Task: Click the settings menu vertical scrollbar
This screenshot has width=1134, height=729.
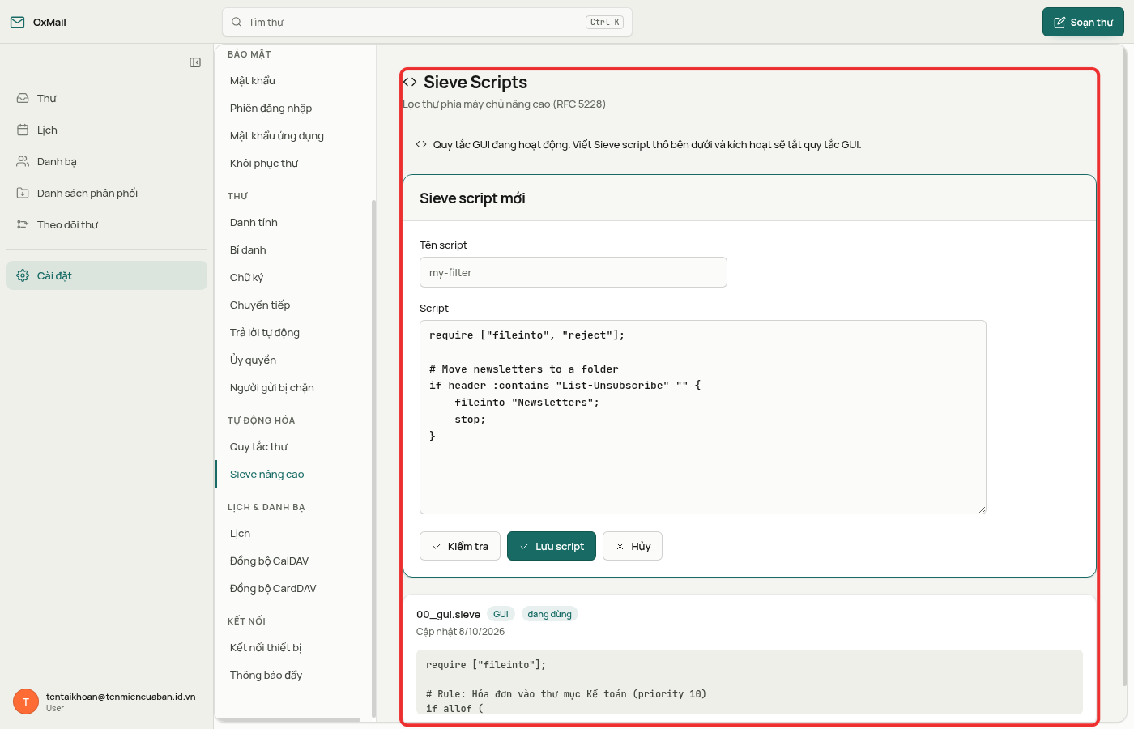Action: 373,458
